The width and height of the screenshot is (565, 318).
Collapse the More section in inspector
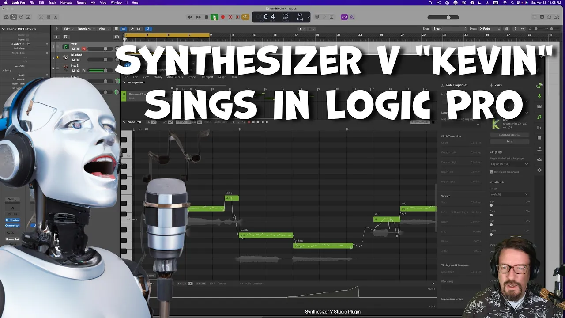pyautogui.click(x=3, y=70)
